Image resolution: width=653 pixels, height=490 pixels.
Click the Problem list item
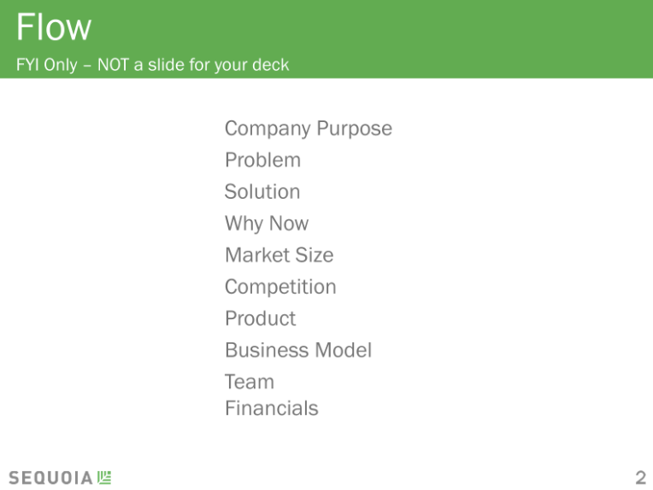(x=262, y=160)
